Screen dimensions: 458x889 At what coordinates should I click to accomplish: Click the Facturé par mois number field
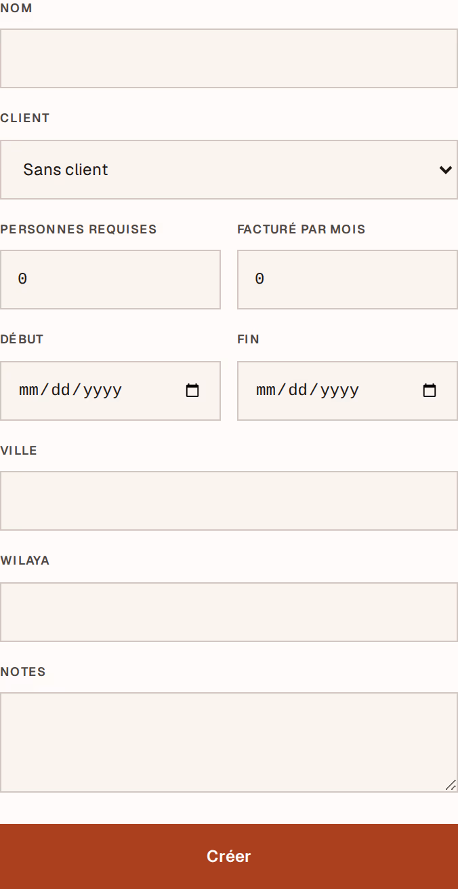click(x=348, y=280)
